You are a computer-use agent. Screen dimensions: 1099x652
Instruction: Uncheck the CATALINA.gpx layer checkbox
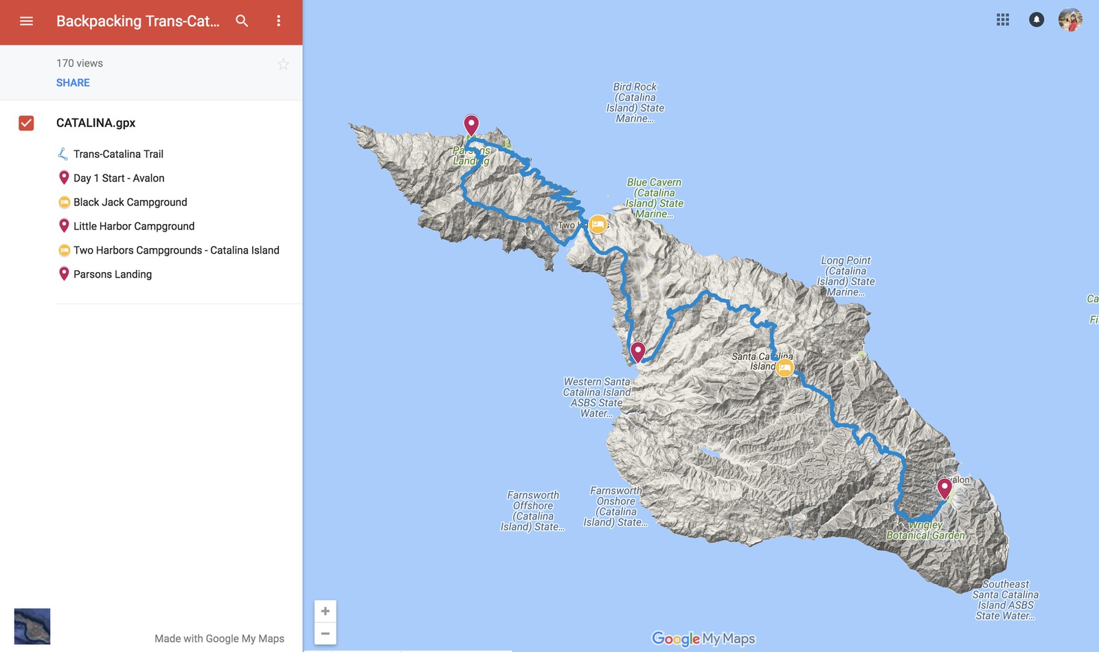tap(26, 123)
